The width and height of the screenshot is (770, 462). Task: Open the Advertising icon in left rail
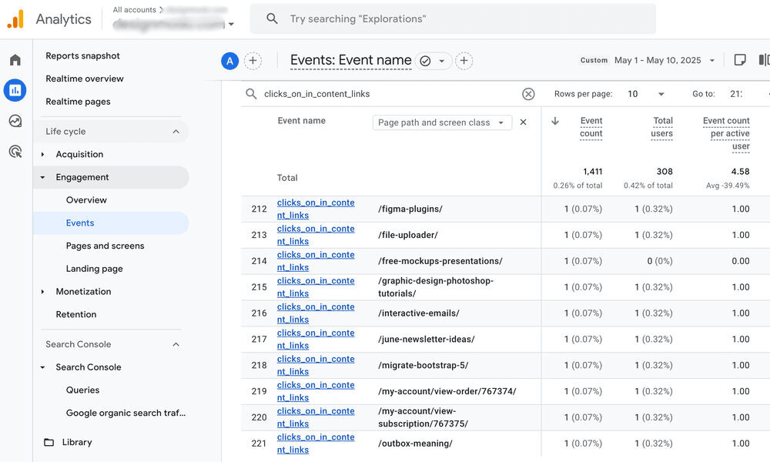[15, 152]
